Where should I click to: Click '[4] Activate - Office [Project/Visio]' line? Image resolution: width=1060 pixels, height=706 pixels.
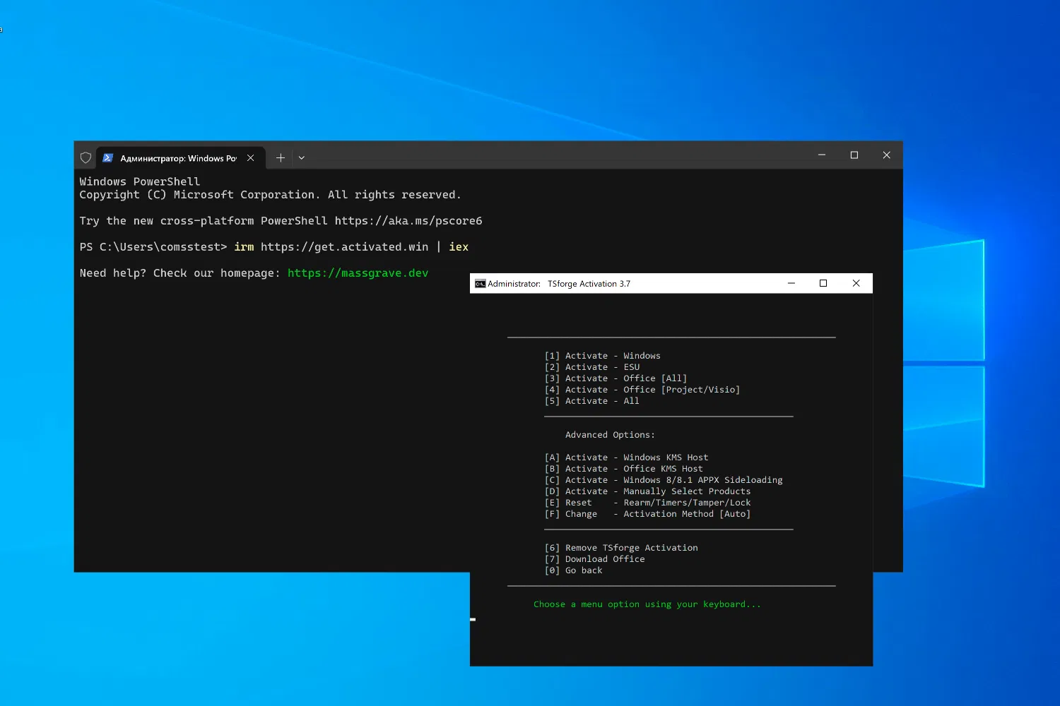[x=642, y=390]
